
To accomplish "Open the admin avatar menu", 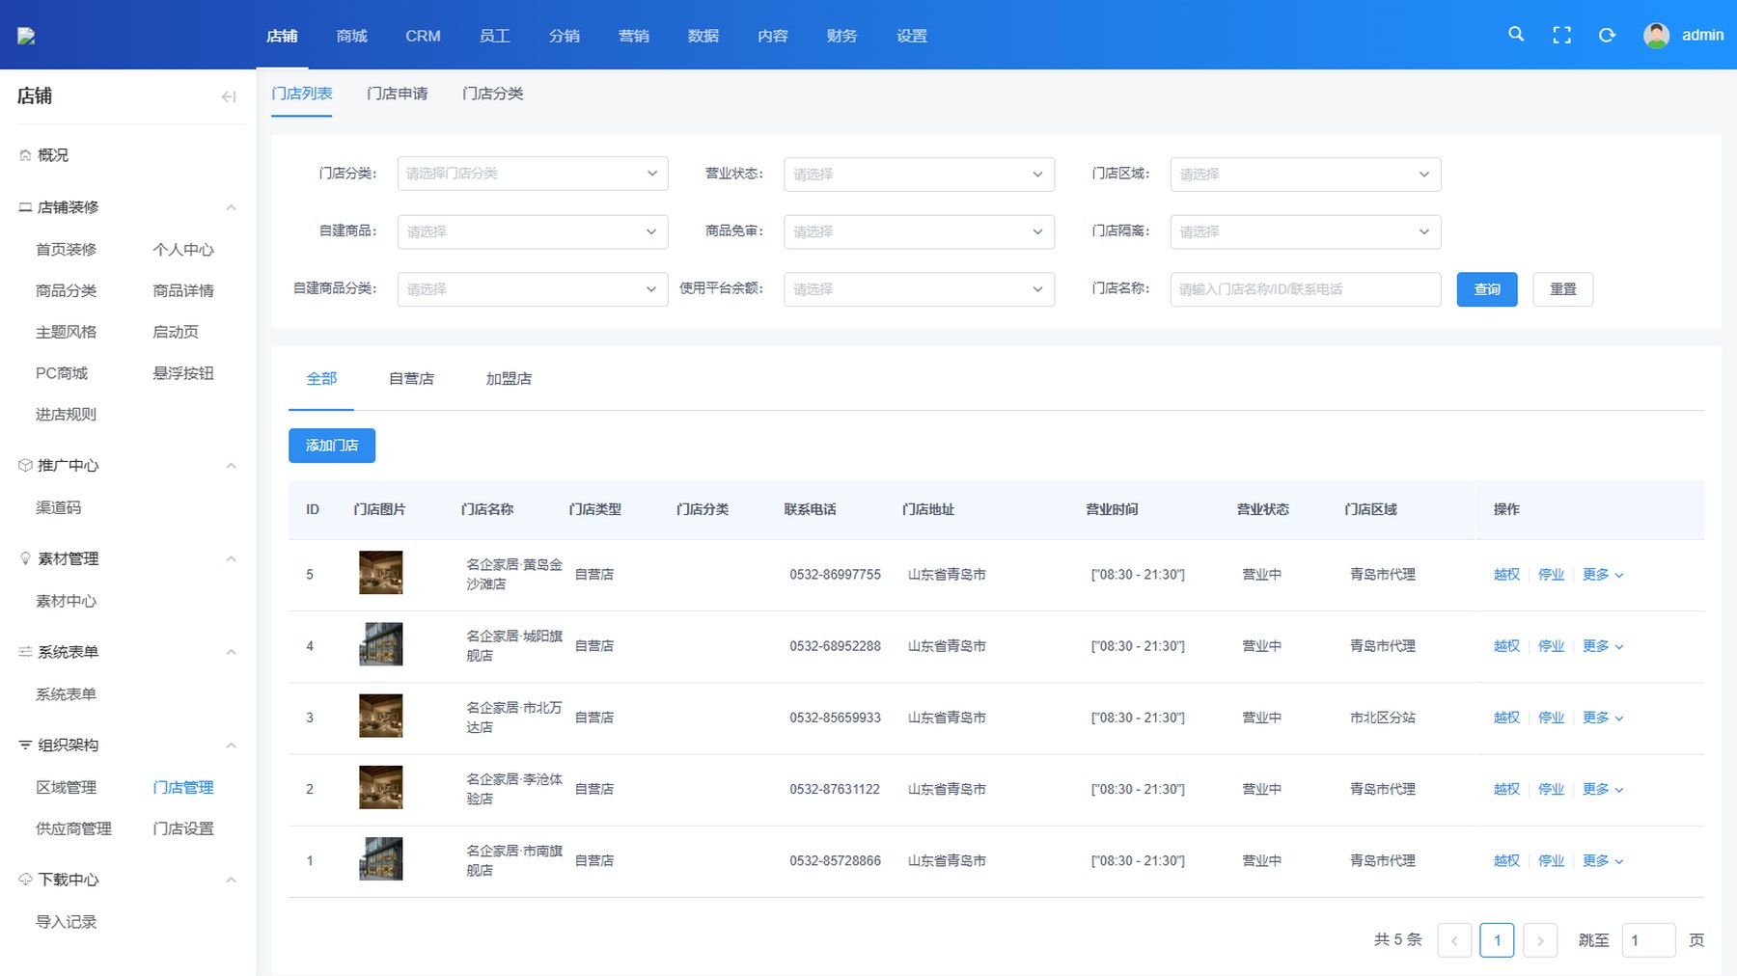I will coord(1656,36).
